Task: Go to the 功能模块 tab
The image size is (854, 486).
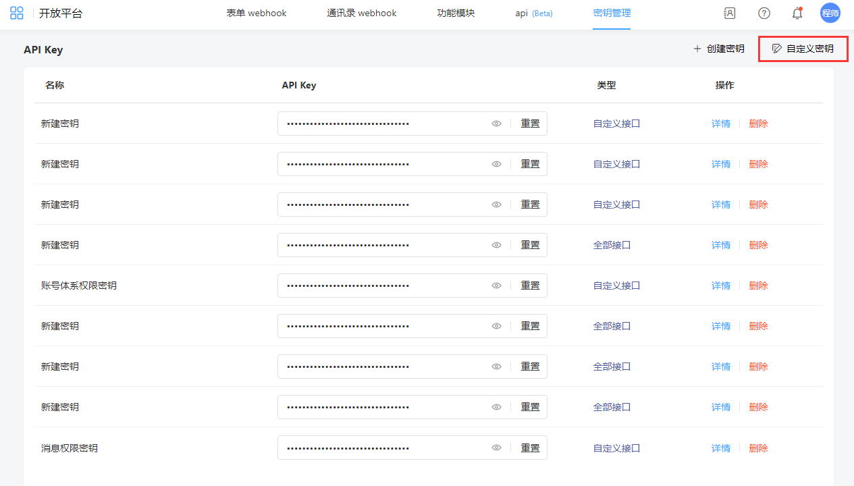Action: (456, 13)
